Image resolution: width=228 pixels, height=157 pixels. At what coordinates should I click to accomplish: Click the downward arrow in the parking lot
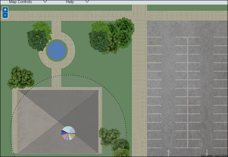207,153
